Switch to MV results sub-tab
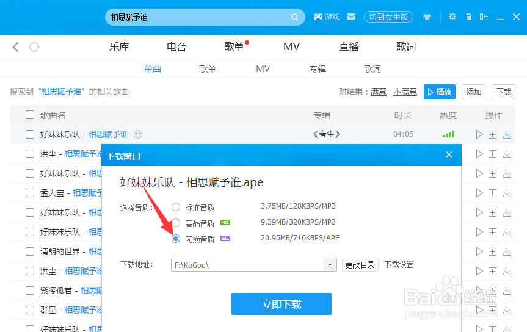527x332 pixels. tap(263, 69)
